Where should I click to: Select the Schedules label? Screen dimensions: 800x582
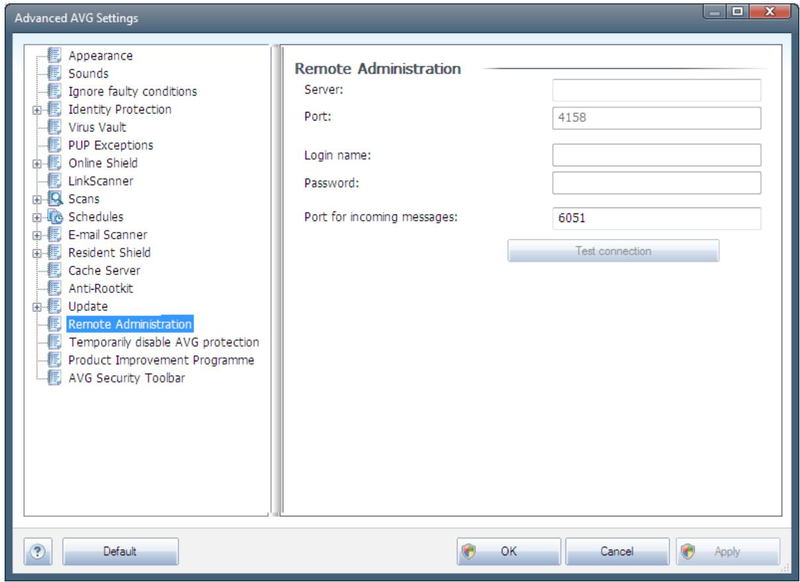pos(95,217)
